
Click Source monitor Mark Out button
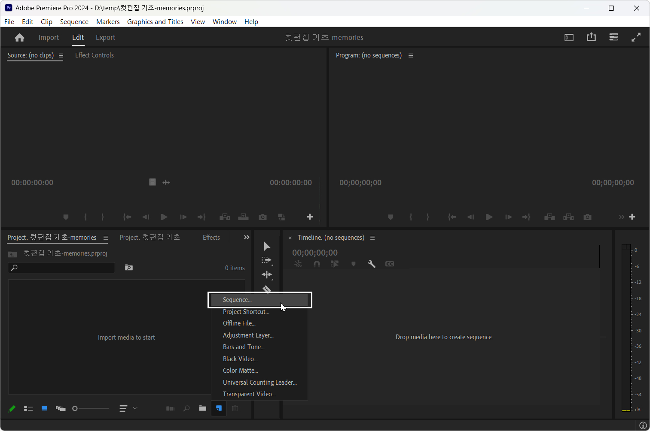click(x=103, y=217)
